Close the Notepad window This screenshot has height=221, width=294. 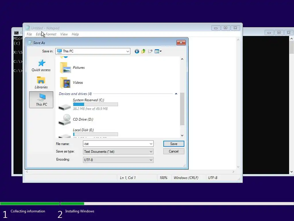tap(235, 28)
